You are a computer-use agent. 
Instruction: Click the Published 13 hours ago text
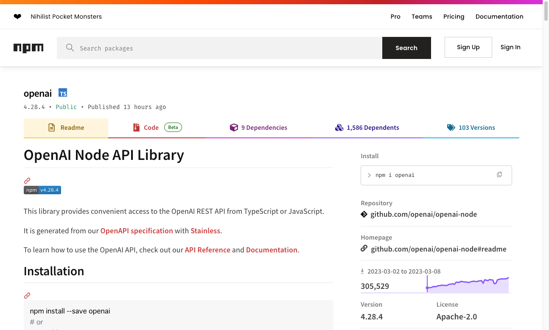point(127,107)
